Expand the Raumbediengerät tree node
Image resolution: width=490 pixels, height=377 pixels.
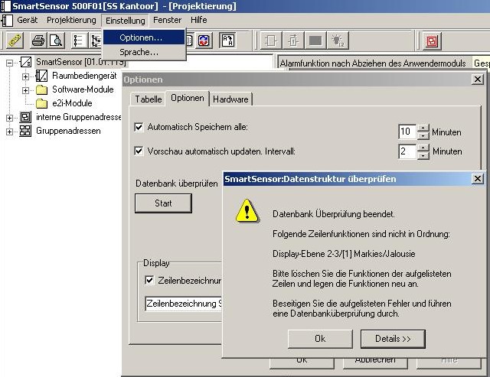point(25,76)
